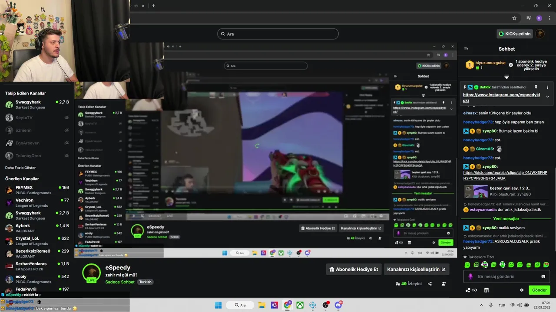Click the user icon next to the share icon

[443, 284]
